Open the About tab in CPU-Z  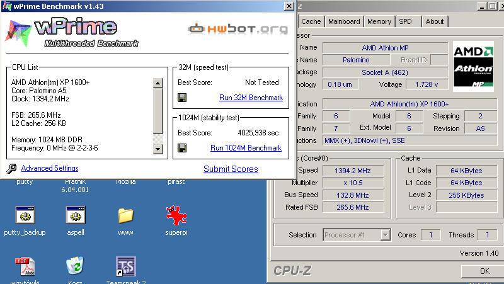[435, 21]
